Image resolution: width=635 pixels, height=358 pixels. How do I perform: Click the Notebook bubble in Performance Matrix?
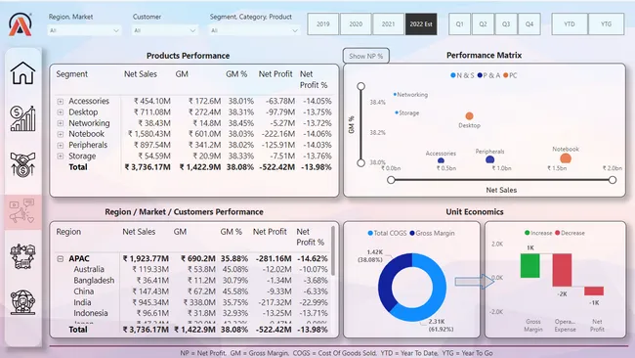coord(566,158)
